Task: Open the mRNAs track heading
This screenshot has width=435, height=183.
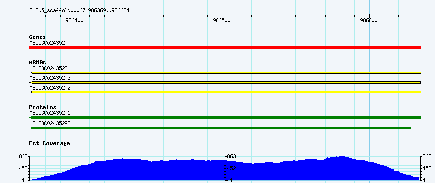Action: pyautogui.click(x=38, y=62)
